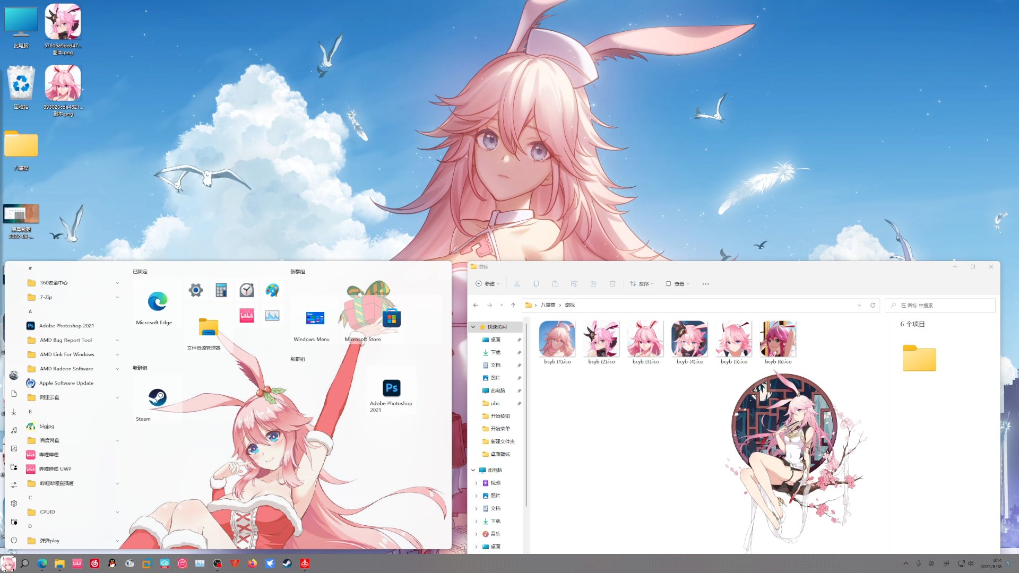Click the three-dot more options menu

pyautogui.click(x=705, y=284)
